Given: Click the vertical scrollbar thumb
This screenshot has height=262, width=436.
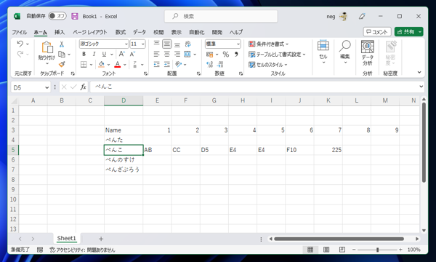Looking at the screenshot, I should tap(424, 143).
